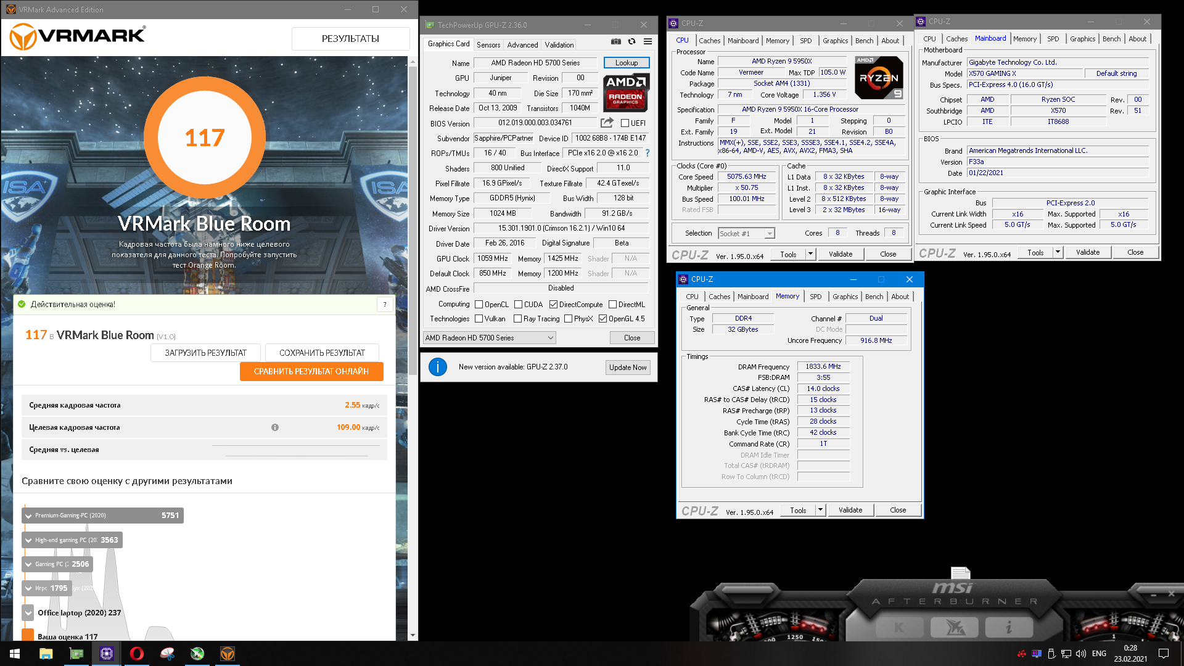Toggle the OpenCL checkbox
The height and width of the screenshot is (666, 1184).
[479, 305]
